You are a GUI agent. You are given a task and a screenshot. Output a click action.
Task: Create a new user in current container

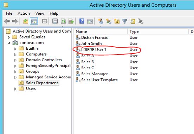click(x=101, y=21)
